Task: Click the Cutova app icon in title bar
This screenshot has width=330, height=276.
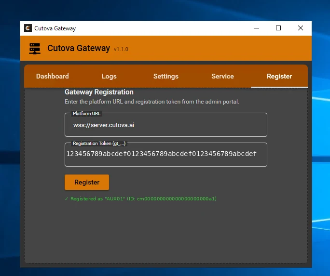Action: coord(28,28)
